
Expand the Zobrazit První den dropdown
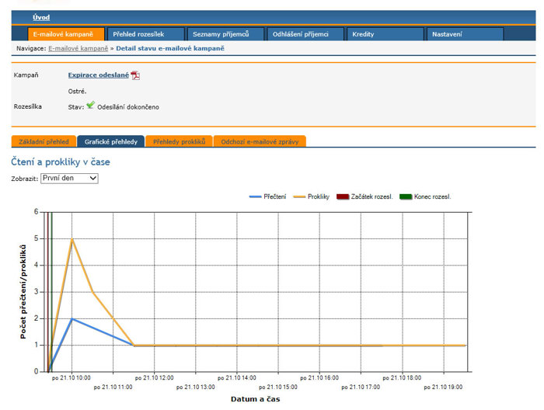tap(69, 178)
